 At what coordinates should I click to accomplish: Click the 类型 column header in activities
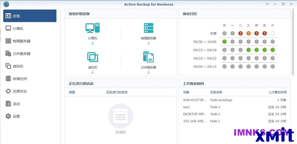72,92
